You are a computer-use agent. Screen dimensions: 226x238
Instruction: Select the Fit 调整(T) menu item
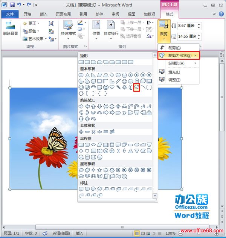tap(179, 80)
